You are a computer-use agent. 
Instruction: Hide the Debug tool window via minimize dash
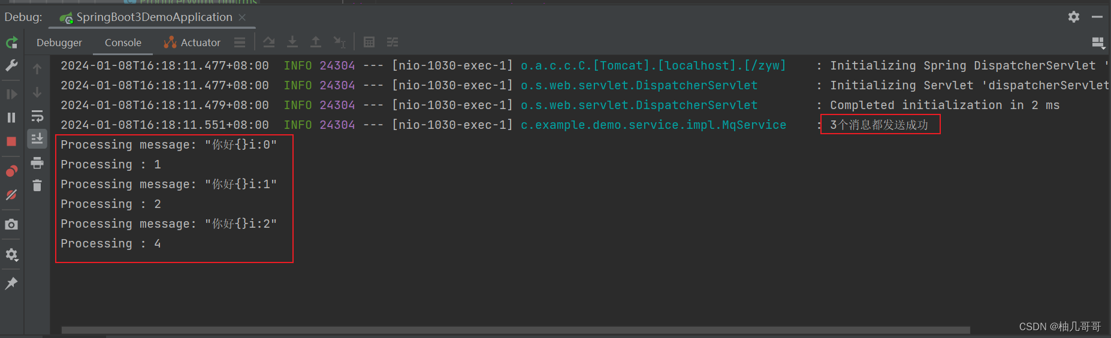click(1097, 17)
